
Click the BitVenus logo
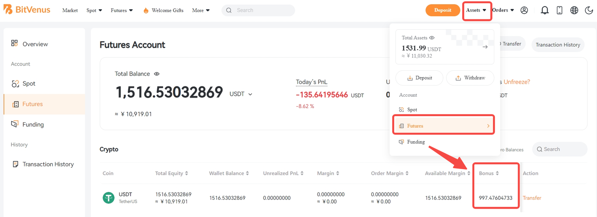pyautogui.click(x=28, y=10)
